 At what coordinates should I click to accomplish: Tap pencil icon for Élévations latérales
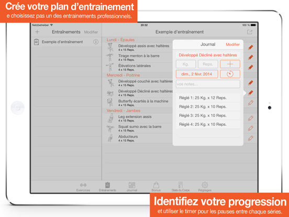250,67
